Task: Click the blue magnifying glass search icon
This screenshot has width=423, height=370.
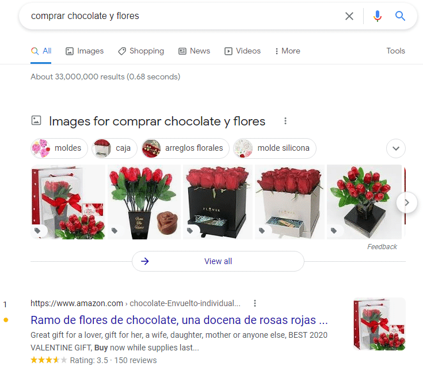Action: (401, 16)
